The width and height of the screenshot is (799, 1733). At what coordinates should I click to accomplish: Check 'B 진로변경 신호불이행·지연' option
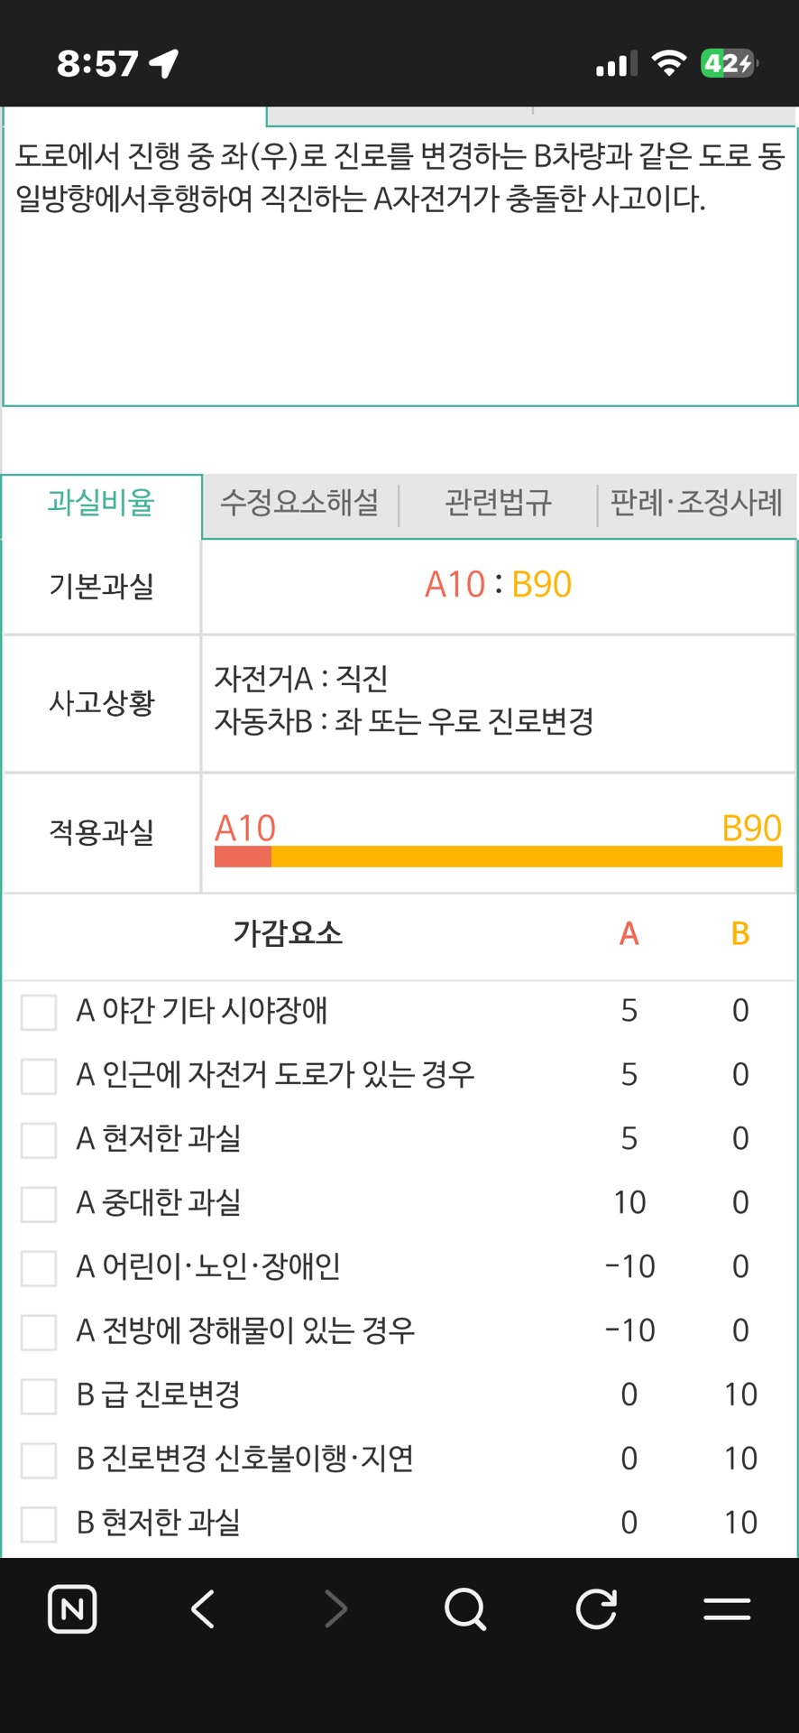coord(39,1460)
